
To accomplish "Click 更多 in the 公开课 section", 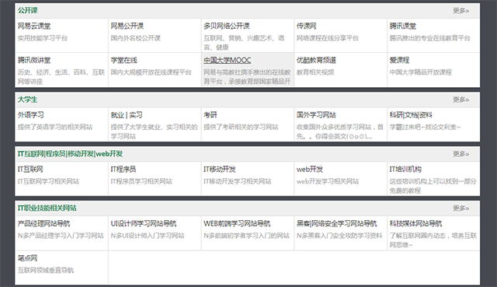I will [461, 11].
